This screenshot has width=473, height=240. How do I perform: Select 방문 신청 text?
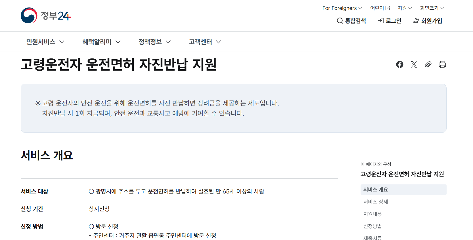click(x=103, y=226)
